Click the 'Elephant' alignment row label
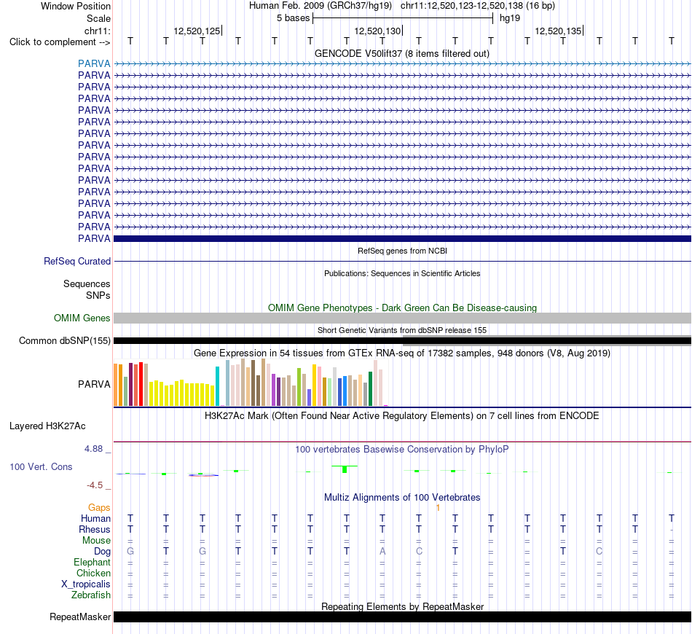The image size is (692, 634). (92, 562)
